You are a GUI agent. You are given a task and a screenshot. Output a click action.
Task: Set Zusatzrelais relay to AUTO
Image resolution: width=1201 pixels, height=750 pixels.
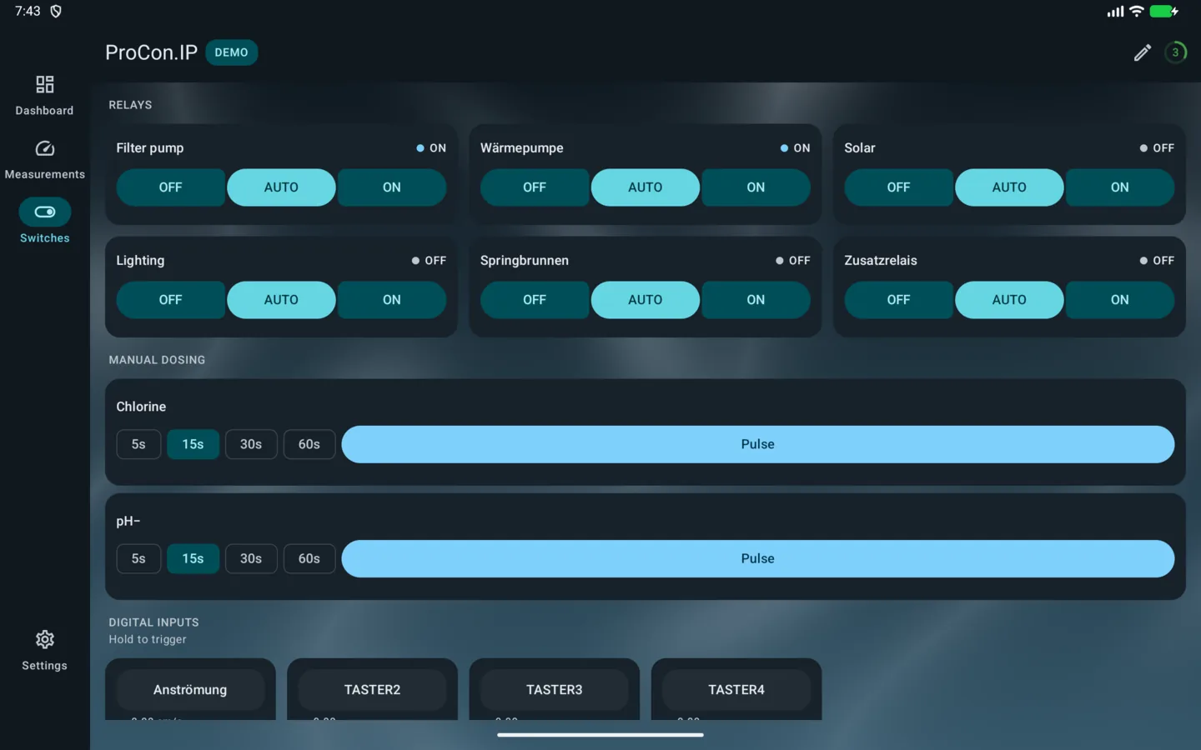[x=1009, y=300]
